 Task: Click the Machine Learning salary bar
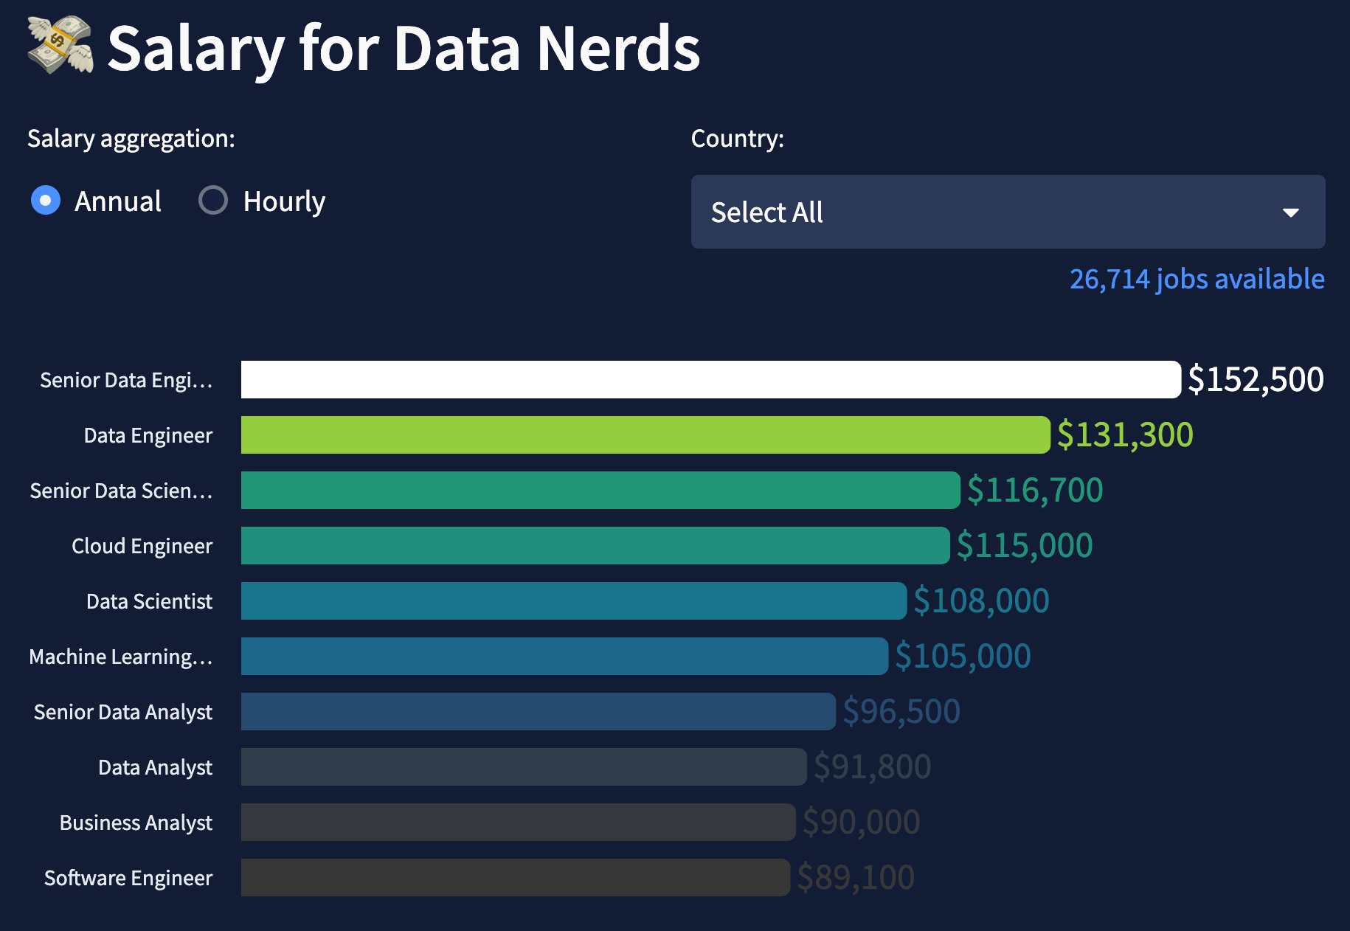pyautogui.click(x=564, y=657)
